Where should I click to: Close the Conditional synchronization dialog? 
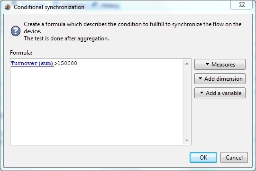[242, 5]
